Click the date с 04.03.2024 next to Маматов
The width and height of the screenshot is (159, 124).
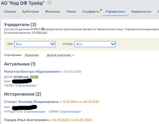pos(71,72)
